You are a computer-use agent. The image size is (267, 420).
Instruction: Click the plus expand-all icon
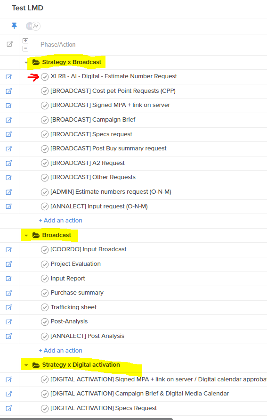click(x=25, y=41)
